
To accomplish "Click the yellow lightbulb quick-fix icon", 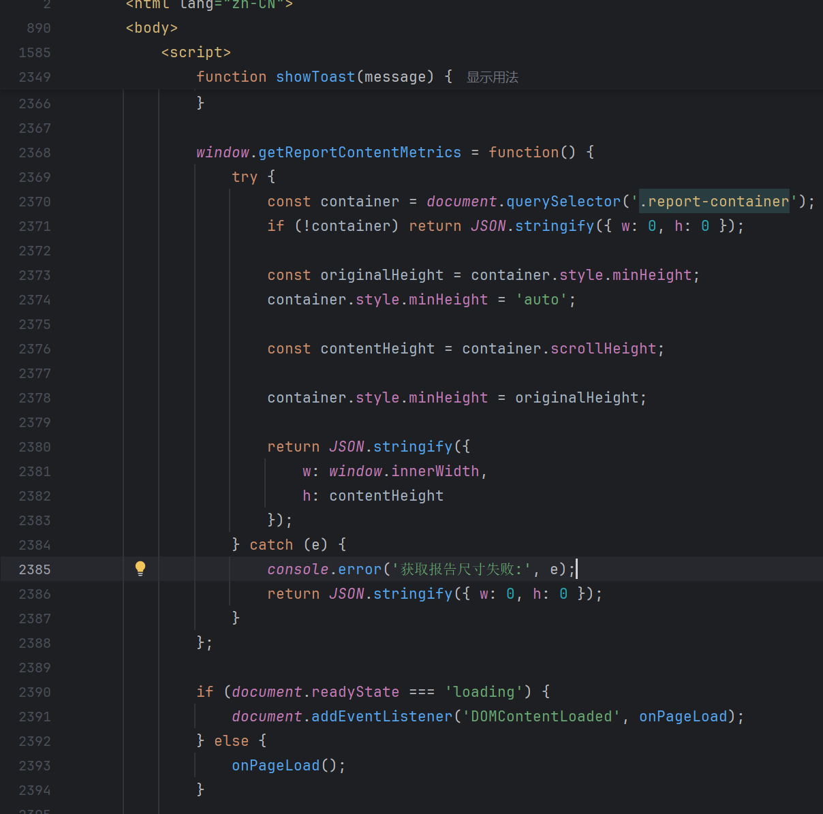I will coord(140,569).
